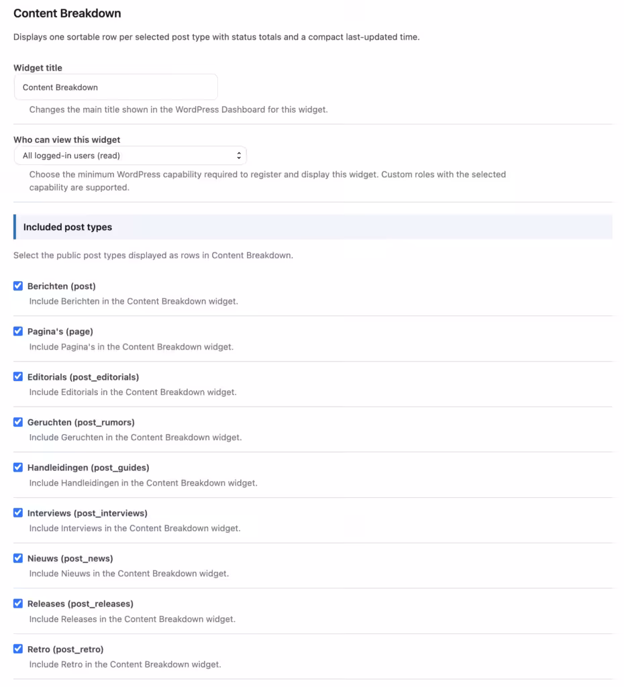624x687 pixels.
Task: Toggle the Pagina's (page) checkbox
Action: click(18, 331)
